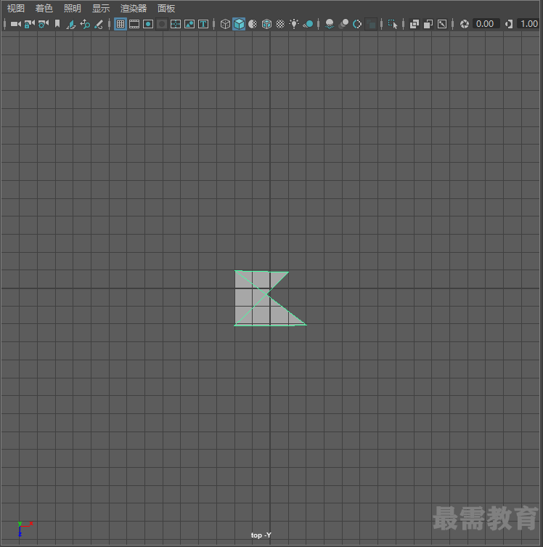The image size is (543, 547).
Task: Click the Gamma icon
Action: coord(509,24)
